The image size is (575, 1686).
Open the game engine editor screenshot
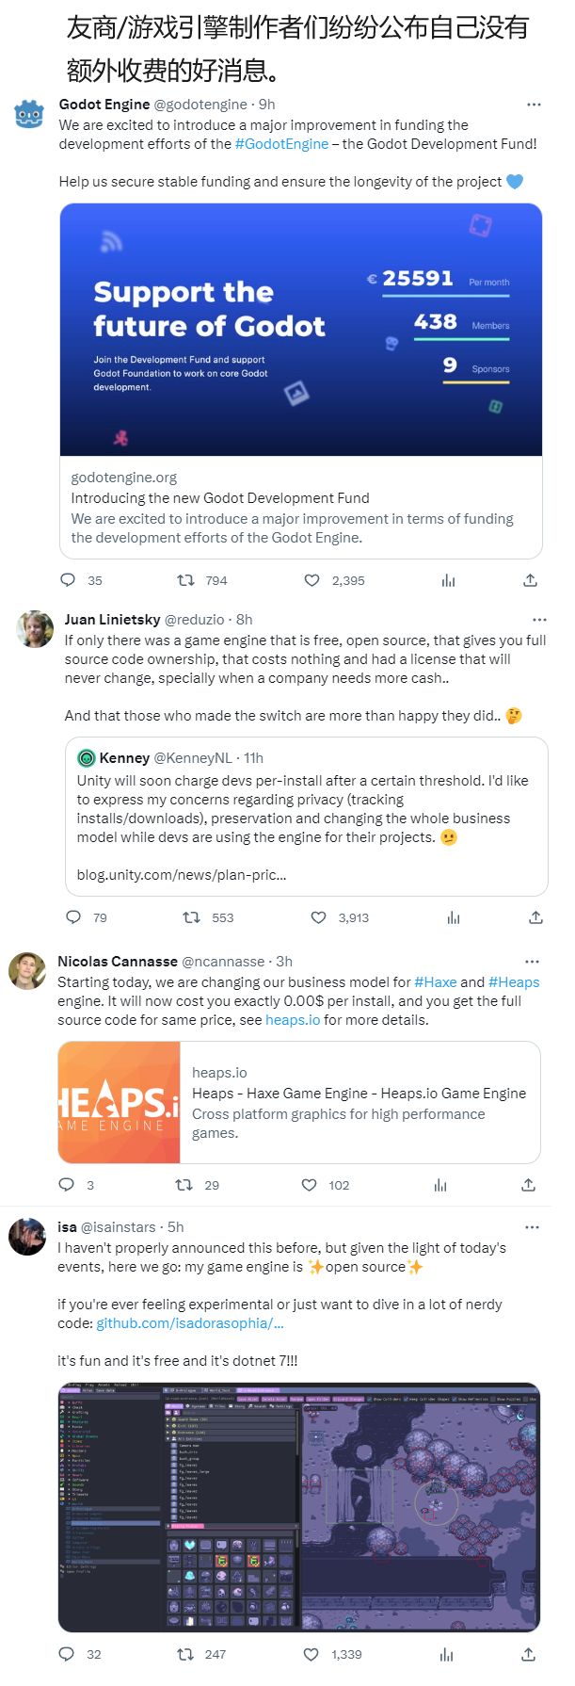[x=299, y=1507]
